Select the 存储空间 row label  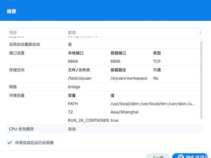coord(17,70)
